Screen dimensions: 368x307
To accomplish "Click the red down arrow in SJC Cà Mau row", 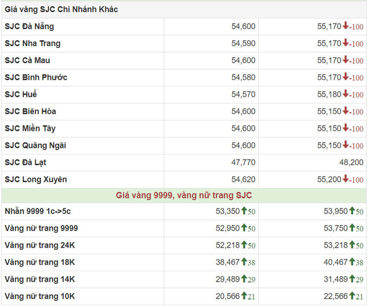I will coord(345,61).
